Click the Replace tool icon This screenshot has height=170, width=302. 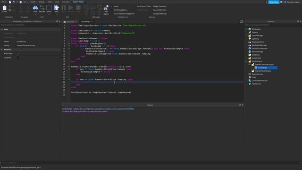42,8
